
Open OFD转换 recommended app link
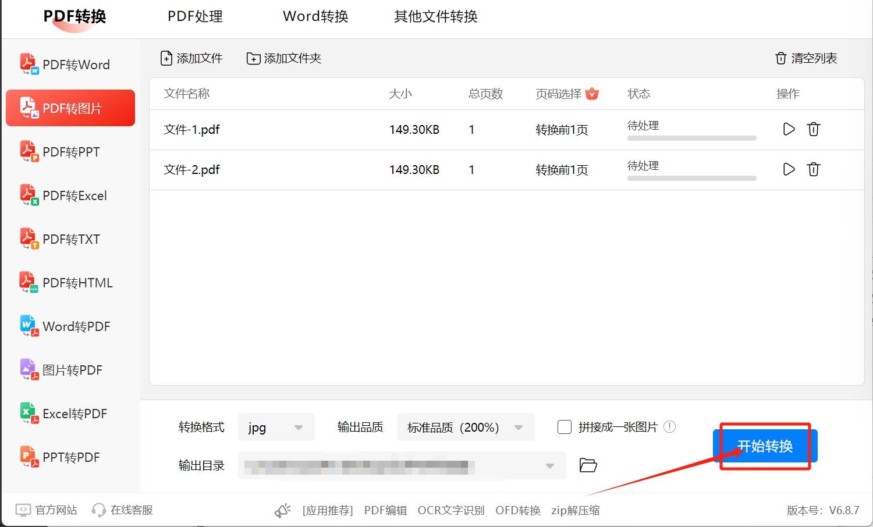(518, 511)
